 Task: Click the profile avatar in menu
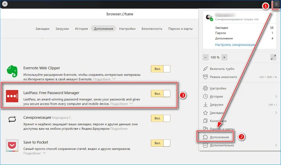(209, 17)
